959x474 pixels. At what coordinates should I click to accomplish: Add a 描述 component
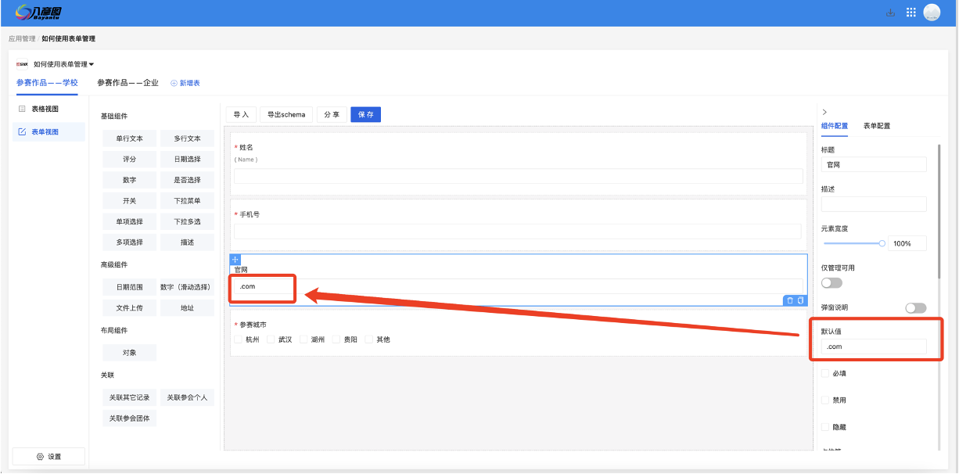click(187, 242)
